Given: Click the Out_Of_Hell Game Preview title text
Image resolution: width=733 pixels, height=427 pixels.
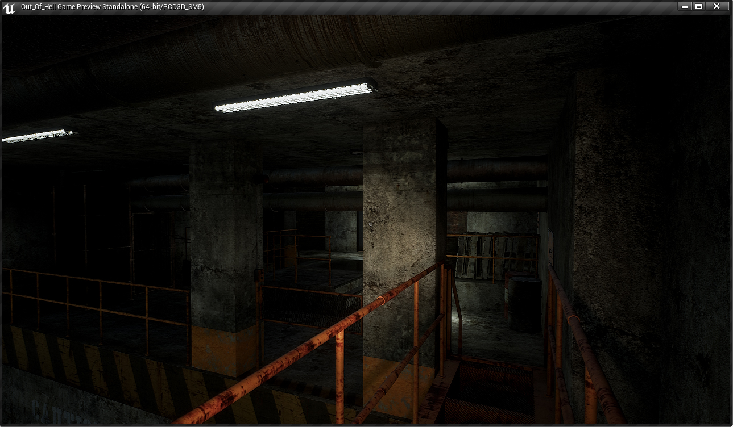Looking at the screenshot, I should click(112, 7).
